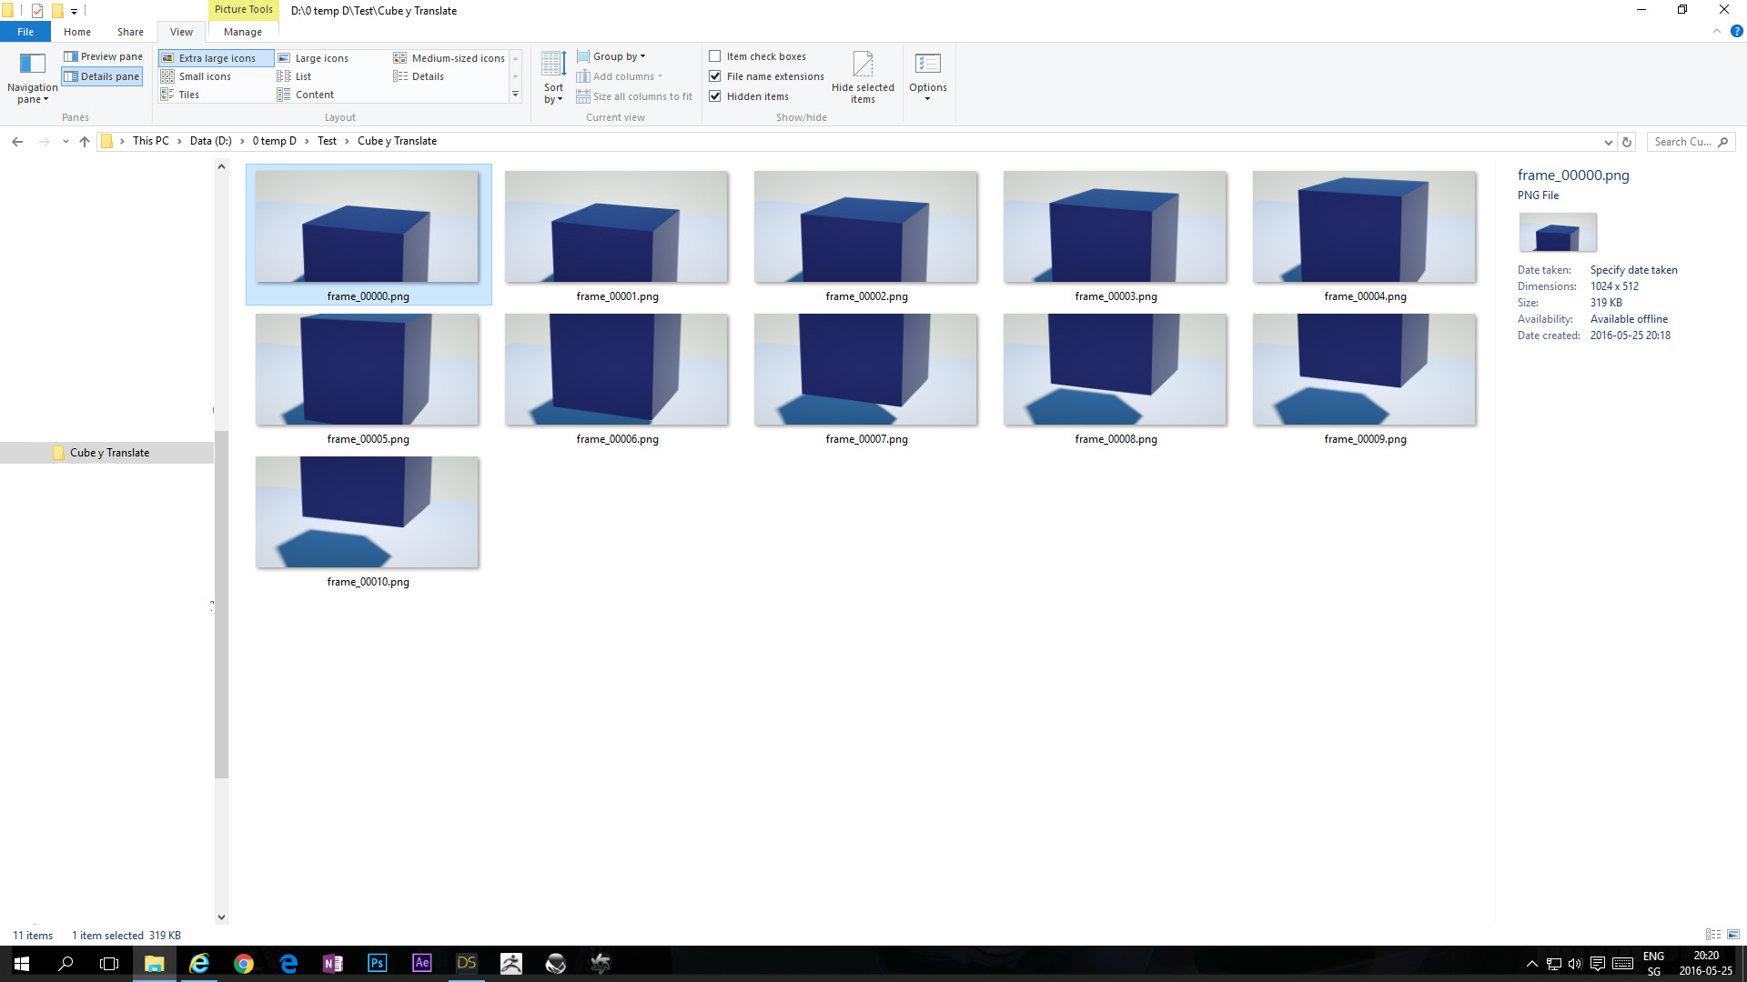Screen dimensions: 1747x982
Task: Toggle the Preview pane button
Action: (103, 56)
